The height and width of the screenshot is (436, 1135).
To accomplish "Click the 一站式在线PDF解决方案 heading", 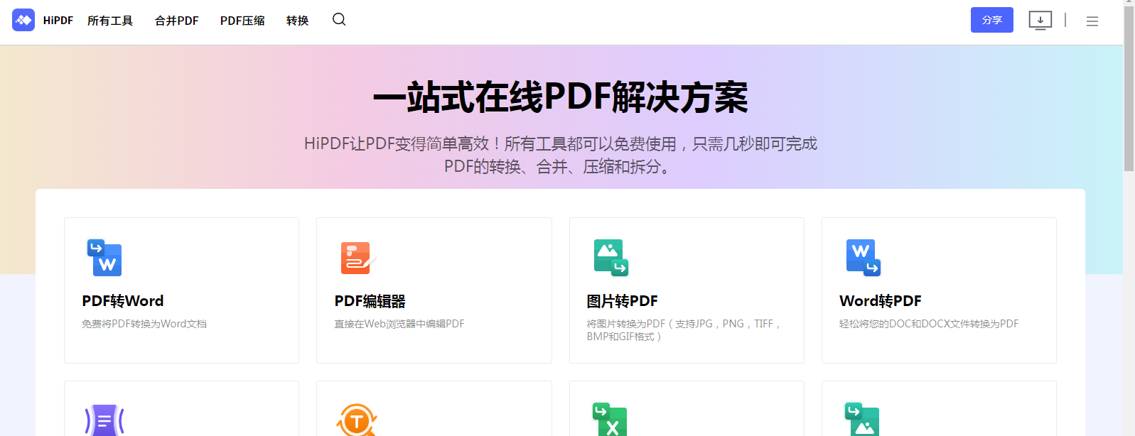I will pyautogui.click(x=560, y=97).
